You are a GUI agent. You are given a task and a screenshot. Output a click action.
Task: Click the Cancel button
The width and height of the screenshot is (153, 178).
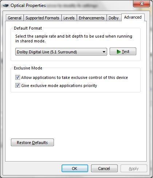pyautogui.click(x=104, y=168)
